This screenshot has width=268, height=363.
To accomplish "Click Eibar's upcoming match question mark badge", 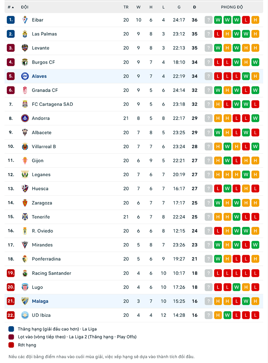I will click(x=209, y=20).
